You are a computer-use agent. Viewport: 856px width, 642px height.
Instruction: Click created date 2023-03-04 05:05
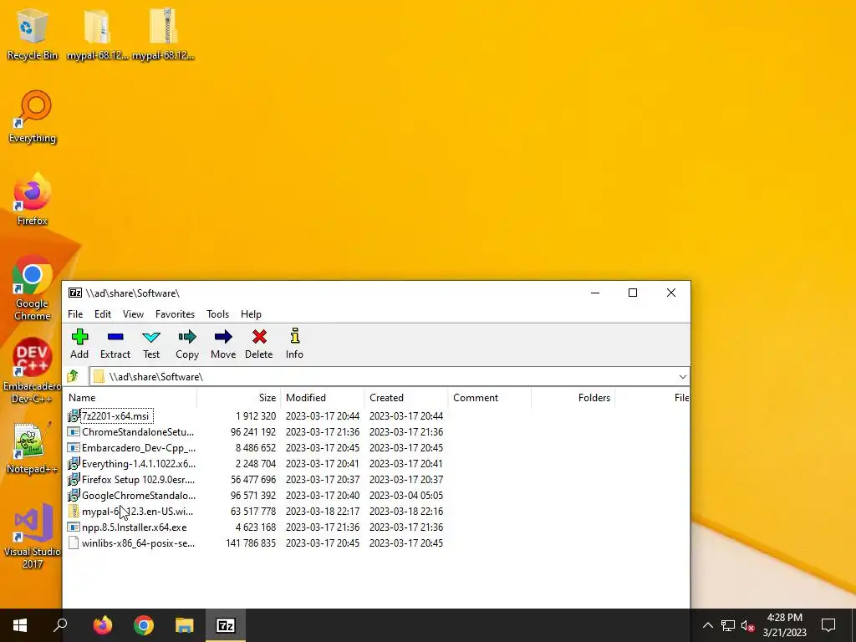coord(406,495)
